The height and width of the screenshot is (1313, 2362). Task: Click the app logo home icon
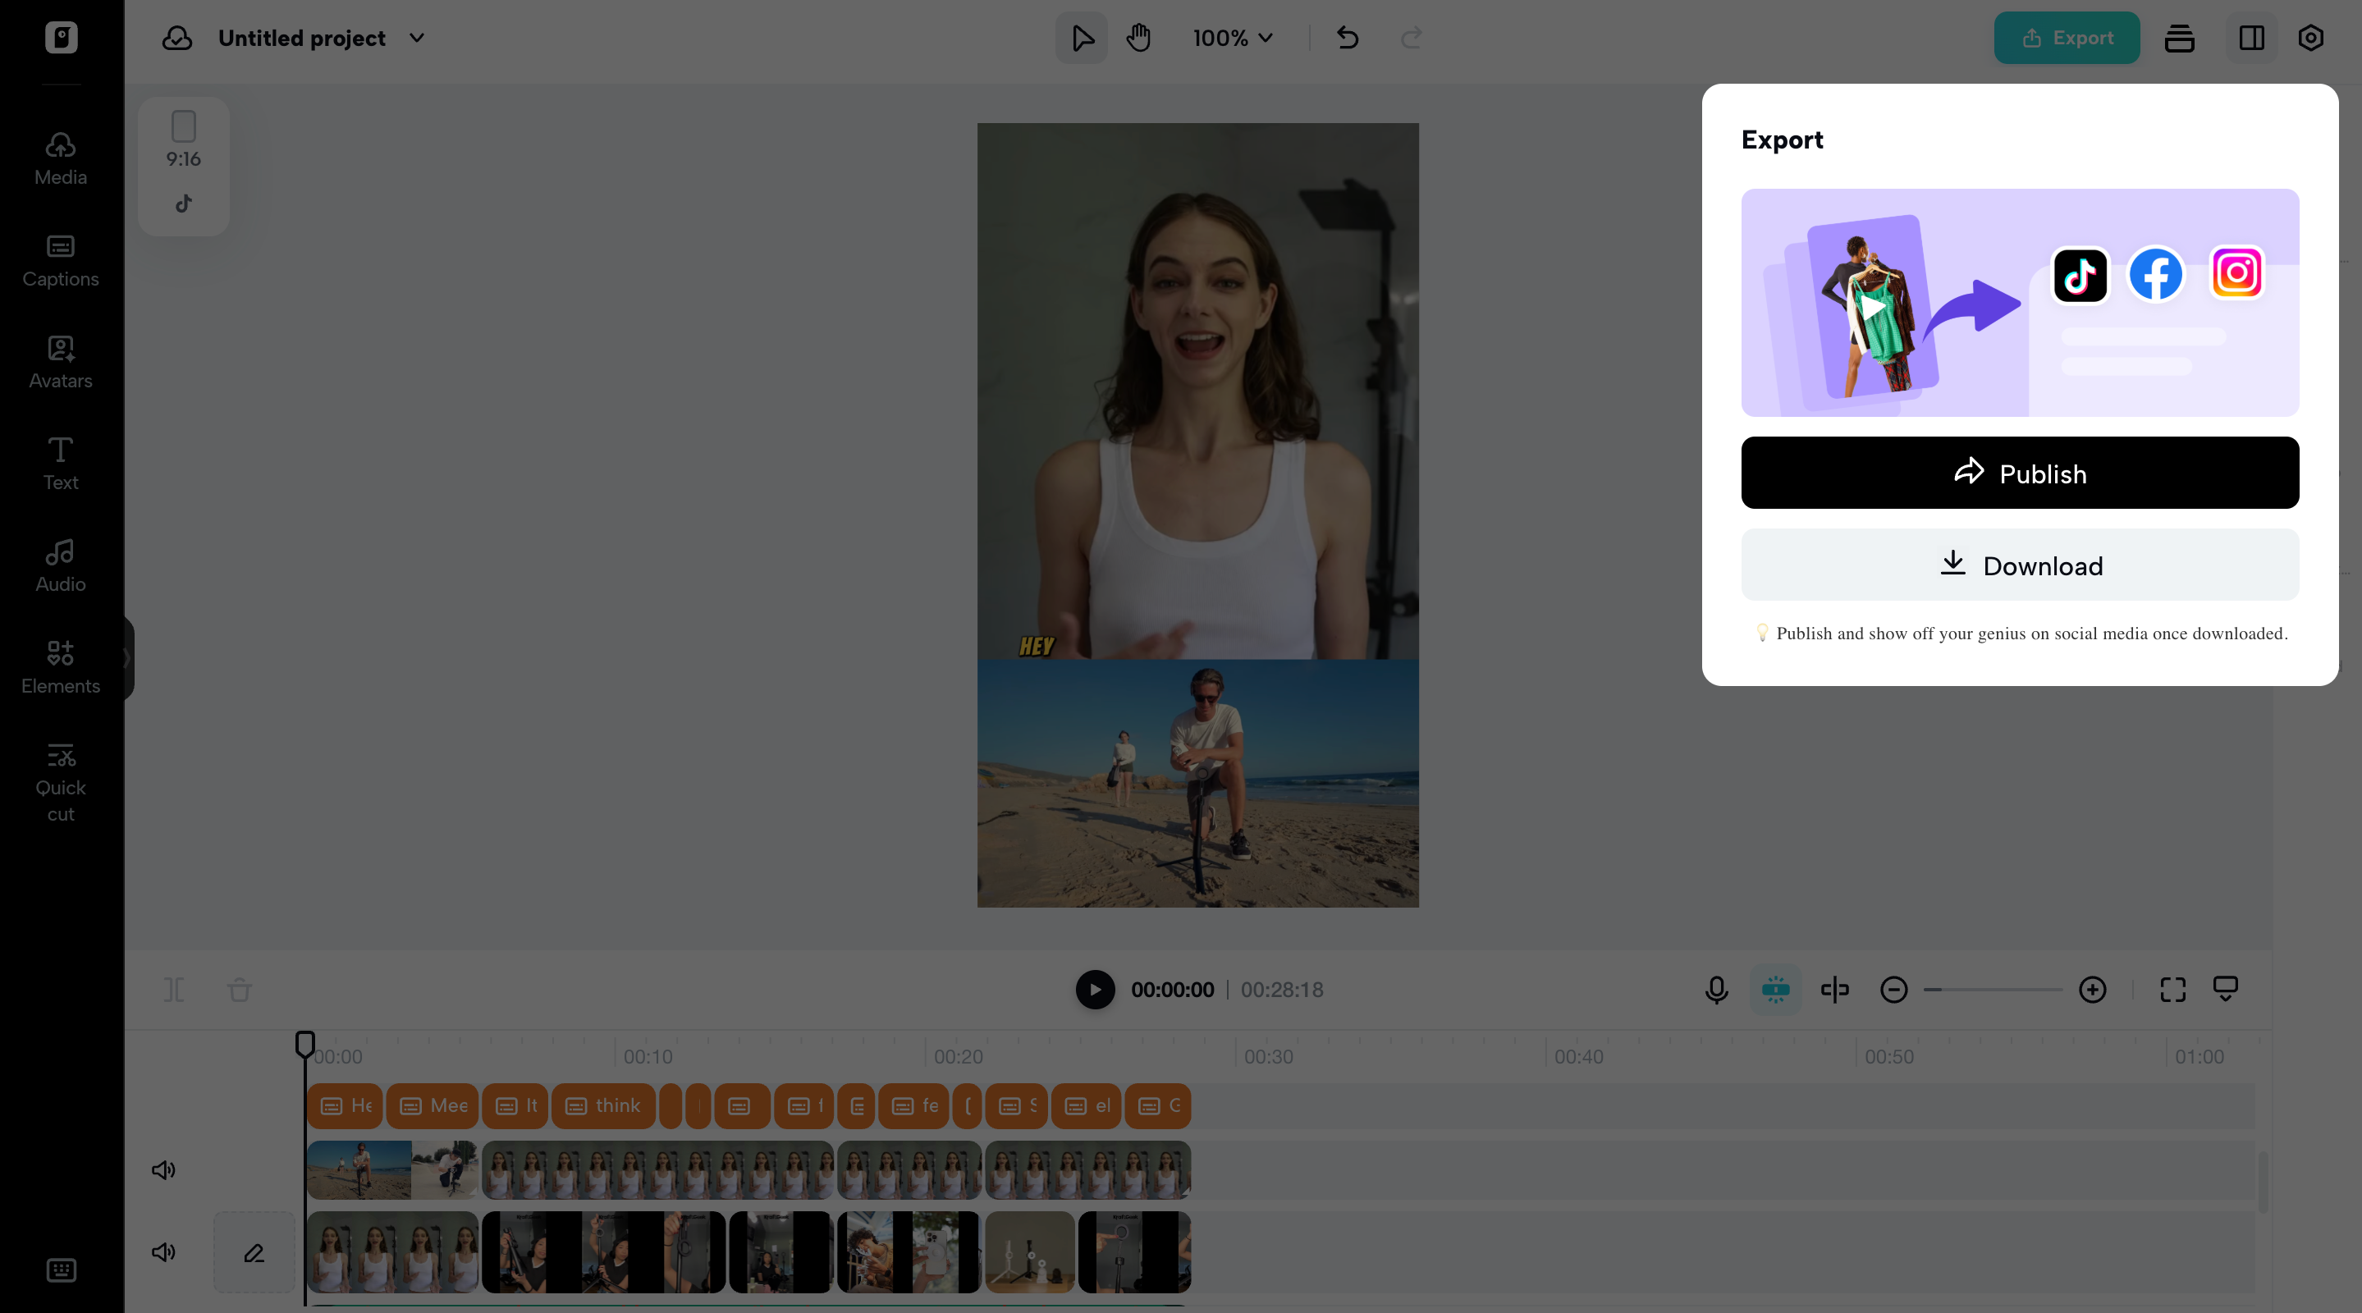62,38
